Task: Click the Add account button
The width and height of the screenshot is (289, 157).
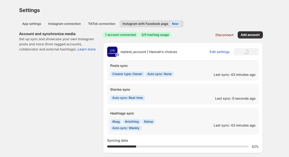Action: coord(250,35)
